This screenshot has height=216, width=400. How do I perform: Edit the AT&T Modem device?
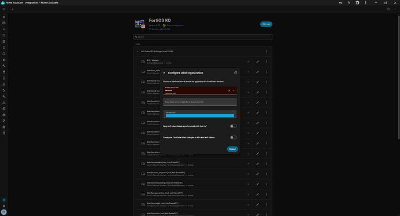(x=257, y=61)
